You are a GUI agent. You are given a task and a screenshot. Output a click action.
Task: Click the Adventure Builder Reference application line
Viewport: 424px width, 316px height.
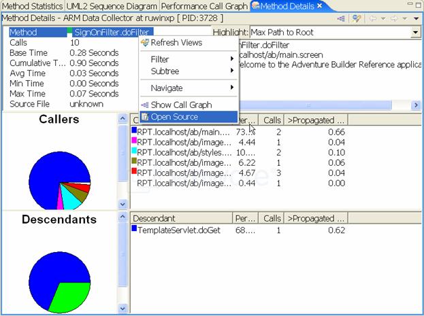point(330,65)
